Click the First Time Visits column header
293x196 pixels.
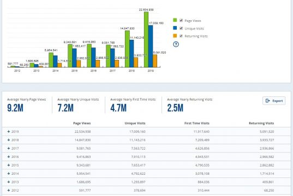pyautogui.click(x=197, y=123)
